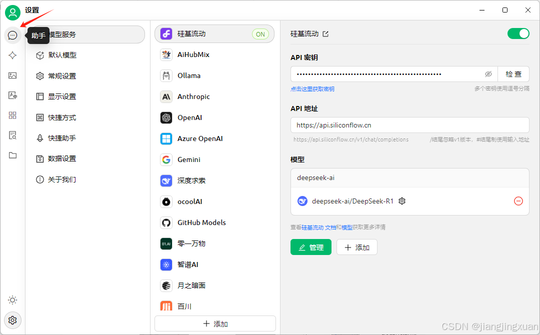Open the knowledge base icon in sidebar

tap(12, 135)
